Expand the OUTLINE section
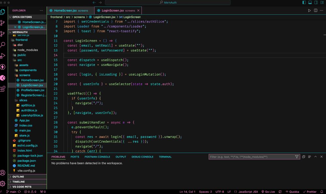This screenshot has width=326, height=194. point(27,177)
